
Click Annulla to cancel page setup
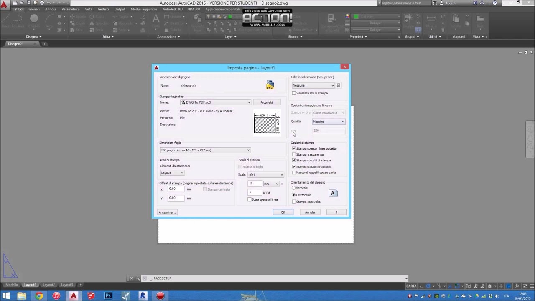(310, 212)
